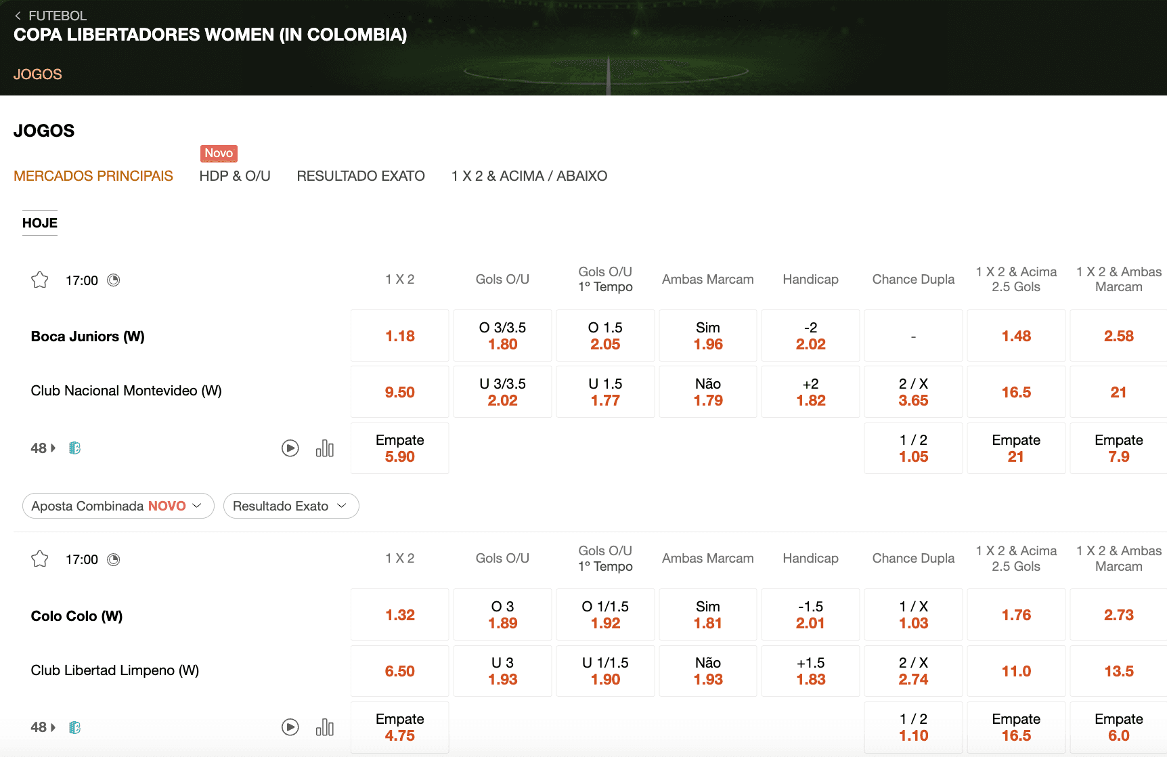Bet on Boca Juniors win at 1.18
The height and width of the screenshot is (757, 1167).
point(400,336)
